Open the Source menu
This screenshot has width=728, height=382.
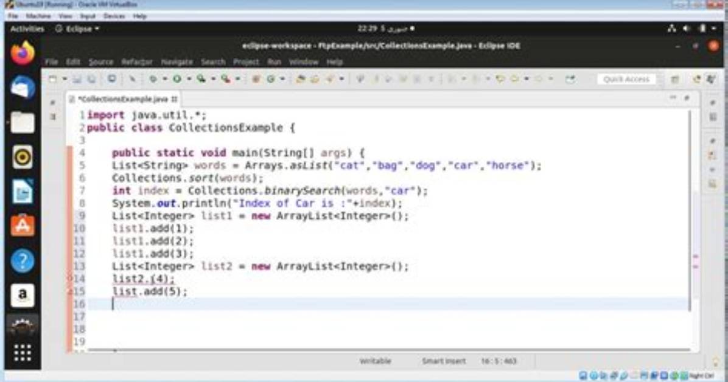101,61
